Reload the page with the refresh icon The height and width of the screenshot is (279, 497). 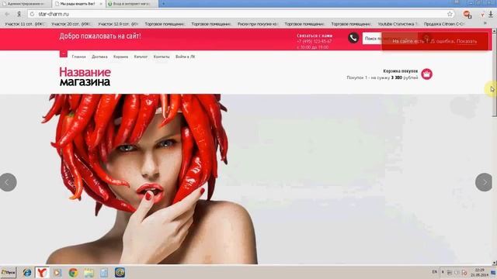pos(32,14)
